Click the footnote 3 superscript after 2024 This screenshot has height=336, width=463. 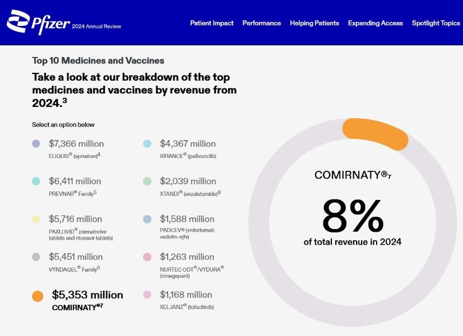coord(64,100)
